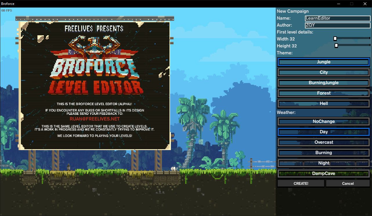Switch theme to Hell
This screenshot has height=216, width=372.
[324, 104]
